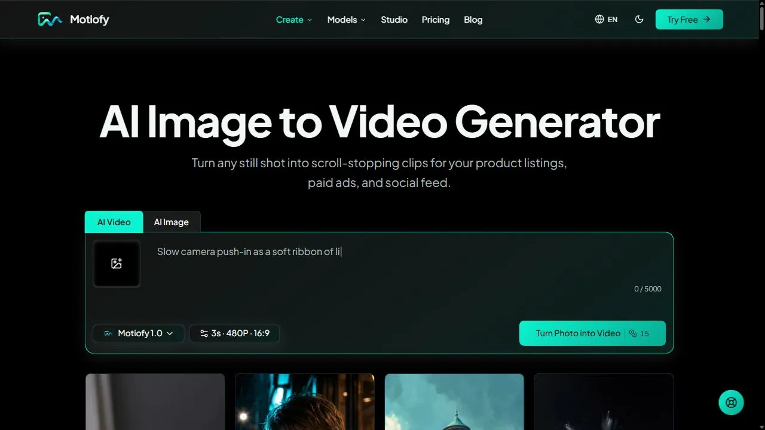Upload a photo via the image-plus icon
Screen dimensions: 765x430
tap(117, 263)
